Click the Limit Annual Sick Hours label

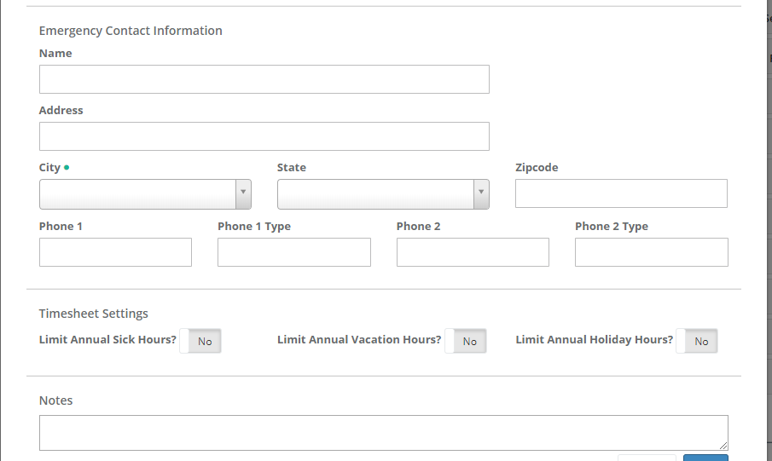point(107,339)
